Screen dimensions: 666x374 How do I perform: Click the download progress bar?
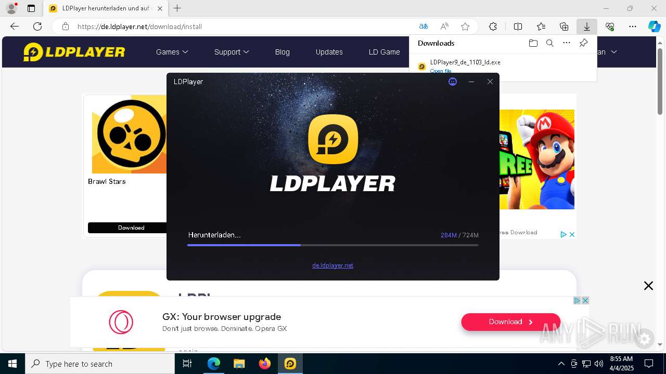click(x=333, y=245)
